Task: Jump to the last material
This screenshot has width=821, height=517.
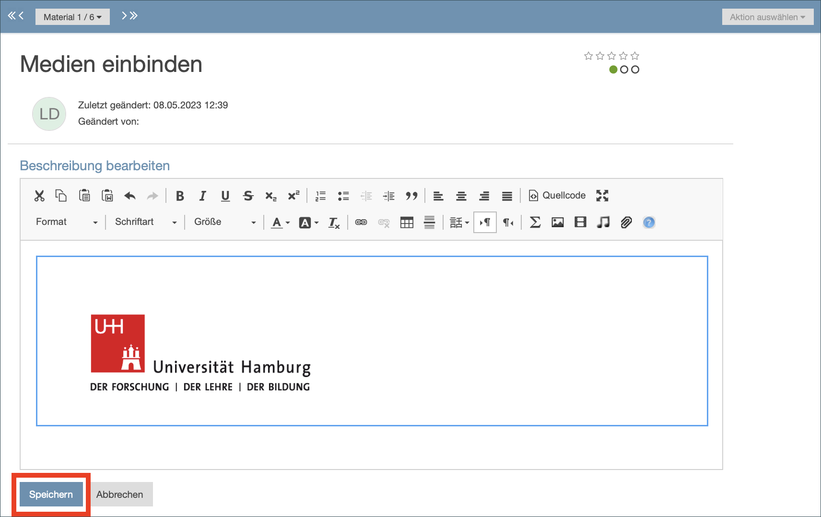Action: [x=134, y=16]
